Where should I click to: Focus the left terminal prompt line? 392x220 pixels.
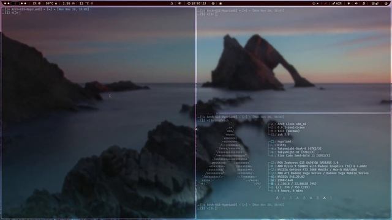11,12
